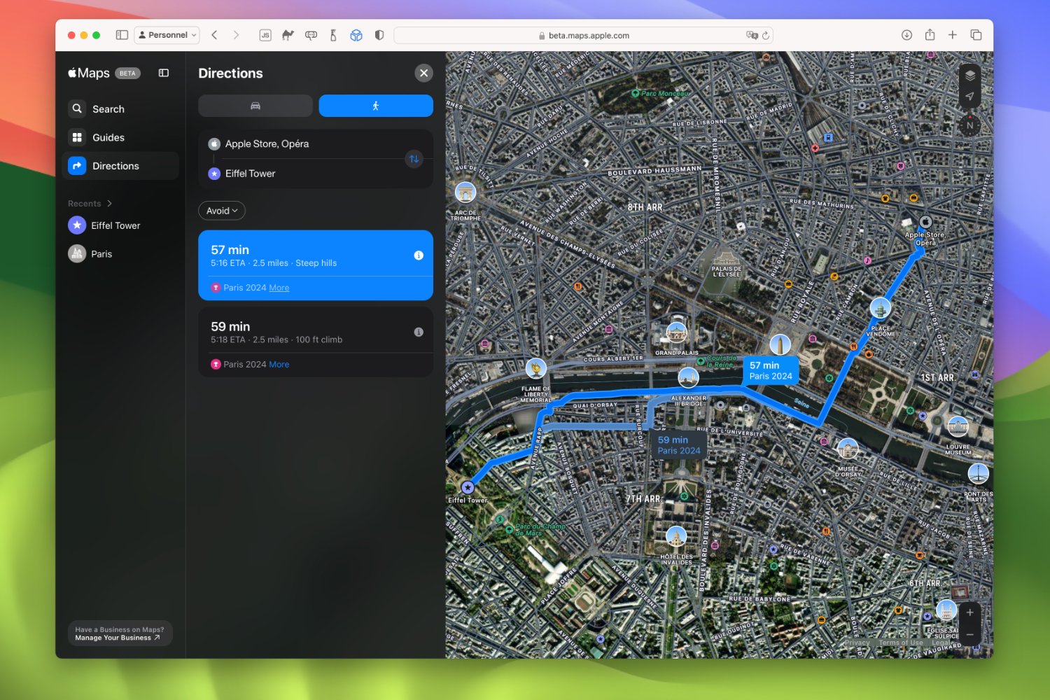
Task: Open recent item Paris
Action: (120, 254)
